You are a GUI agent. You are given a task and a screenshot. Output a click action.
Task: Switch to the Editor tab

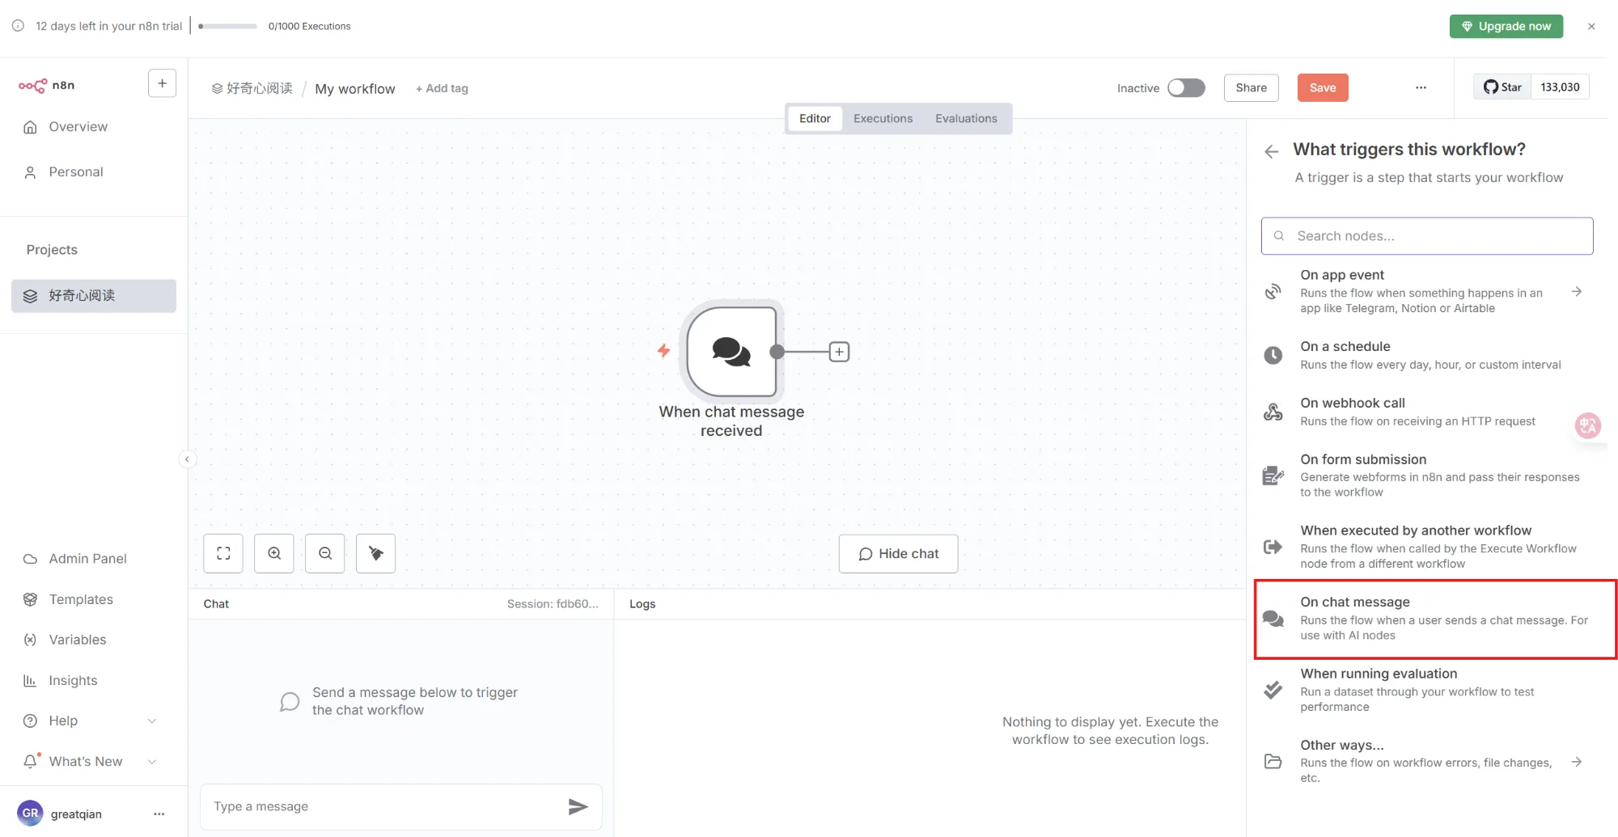[x=815, y=118]
